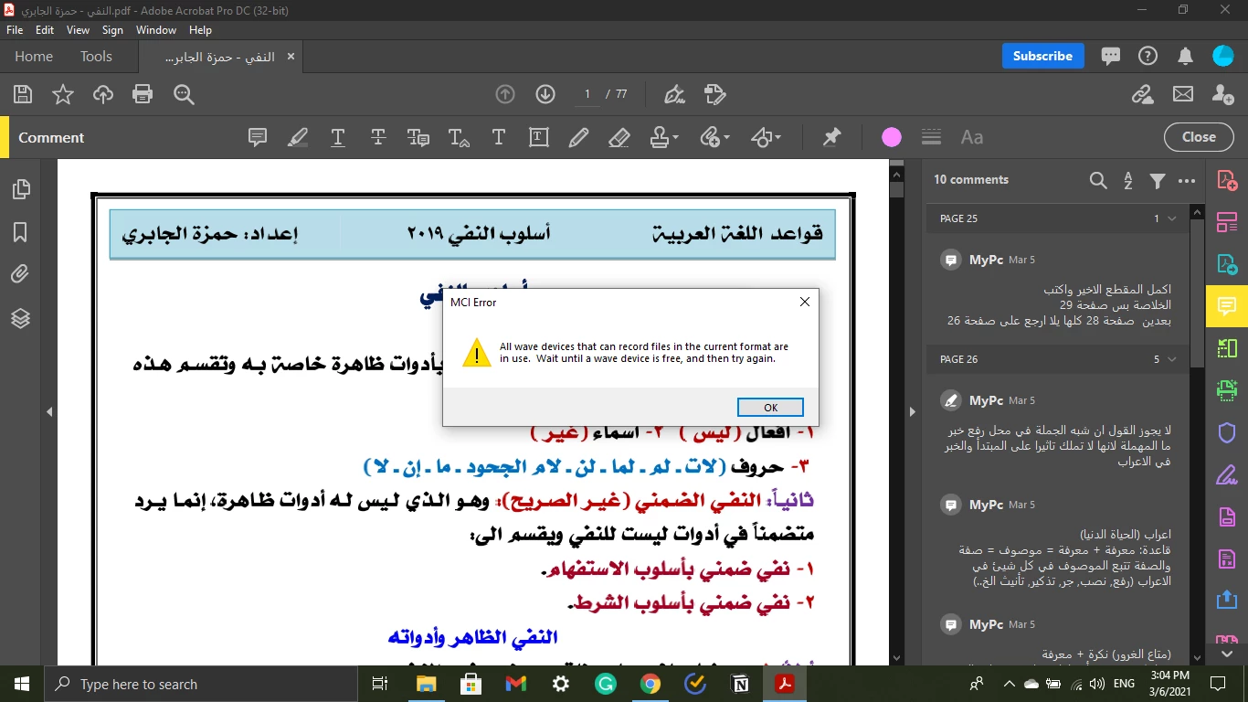Open the Sign menu
Viewport: 1248px width, 702px height.
(x=112, y=30)
